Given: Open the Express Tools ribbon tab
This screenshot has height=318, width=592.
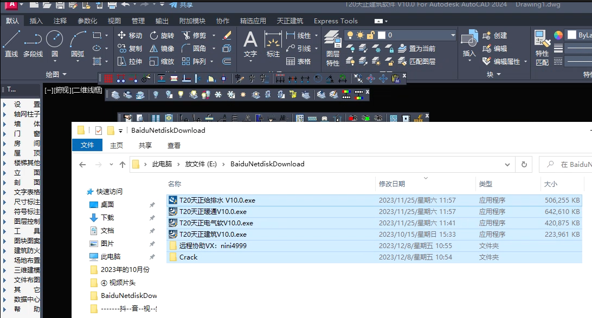Looking at the screenshot, I should pos(336,21).
